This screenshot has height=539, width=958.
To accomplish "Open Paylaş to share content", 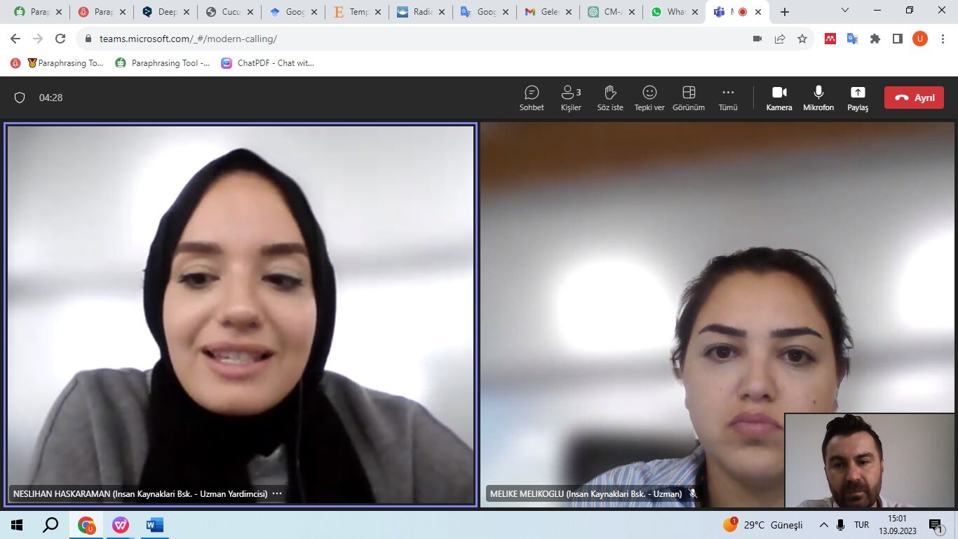I will tap(858, 98).
